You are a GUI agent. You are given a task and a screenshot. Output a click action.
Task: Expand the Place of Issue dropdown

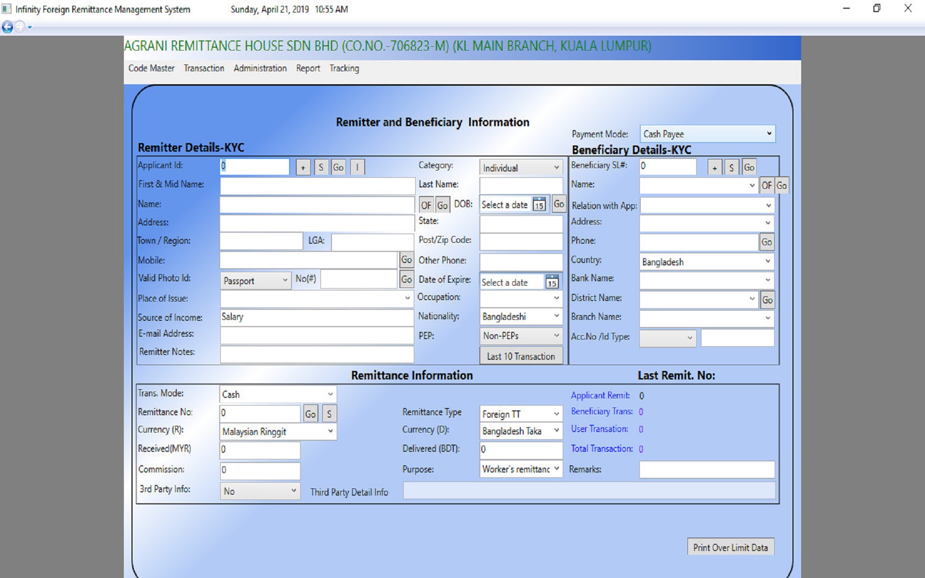coord(317,298)
